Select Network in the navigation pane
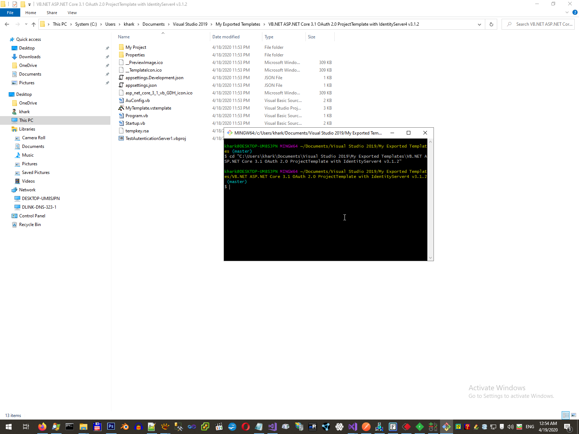The height and width of the screenshot is (434, 579). coord(27,190)
